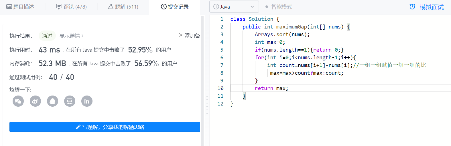This screenshot has height=146, width=451.
Task: Click the 'max=max>count?max:count;' line
Action: pyautogui.click(x=307, y=73)
